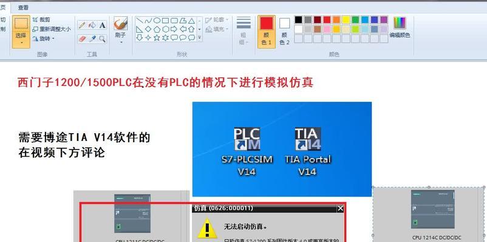Choose the Triangle shape
The height and width of the screenshot is (242, 487).
tap(192, 21)
